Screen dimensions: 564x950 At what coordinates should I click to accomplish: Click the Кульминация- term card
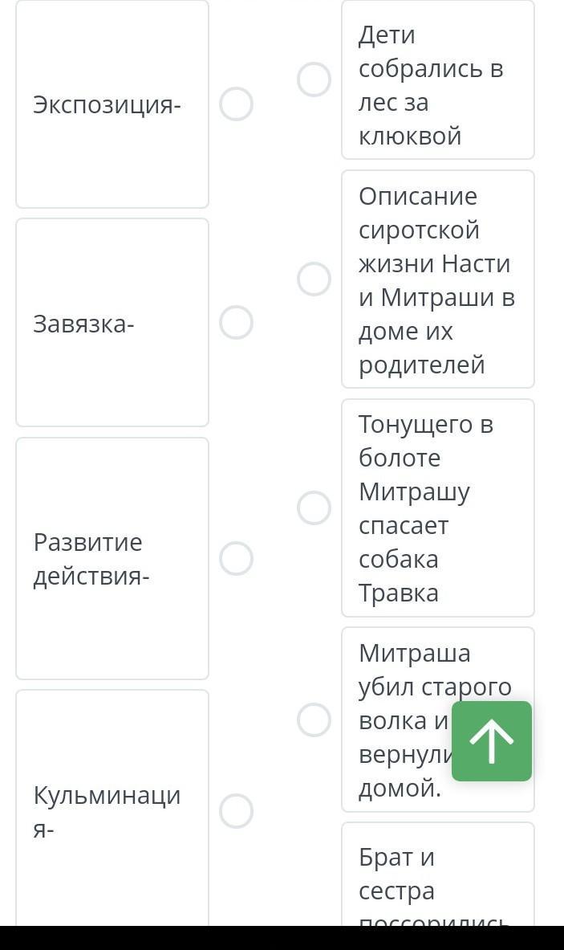[112, 808]
